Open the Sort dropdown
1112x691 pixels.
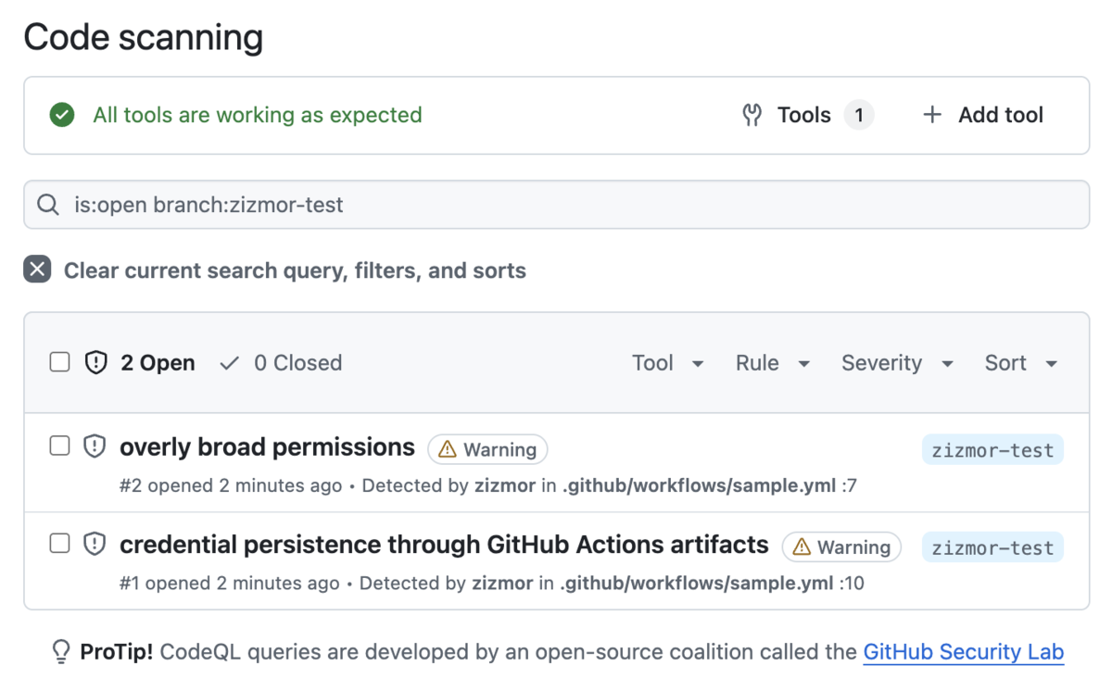1021,363
